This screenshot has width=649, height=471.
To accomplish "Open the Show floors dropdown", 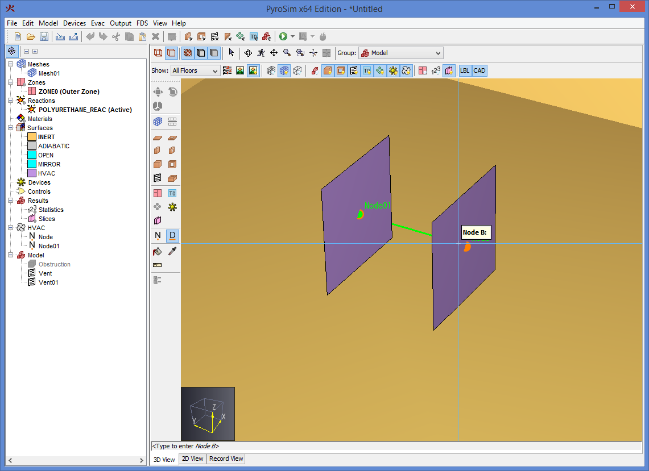I will point(195,70).
